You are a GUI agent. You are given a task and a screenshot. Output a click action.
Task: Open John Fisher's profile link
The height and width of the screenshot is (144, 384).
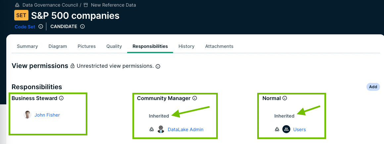pyautogui.click(x=47, y=115)
